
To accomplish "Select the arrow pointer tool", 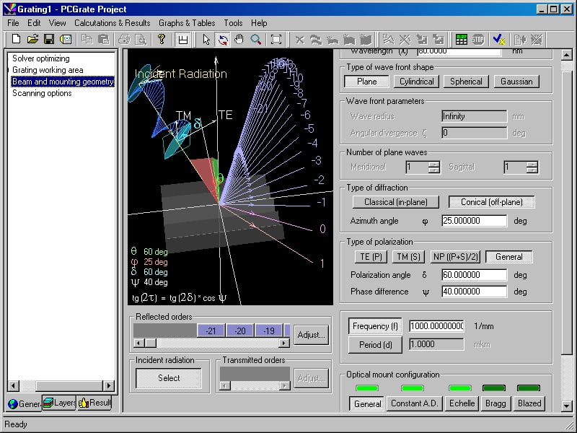I will pyautogui.click(x=206, y=39).
